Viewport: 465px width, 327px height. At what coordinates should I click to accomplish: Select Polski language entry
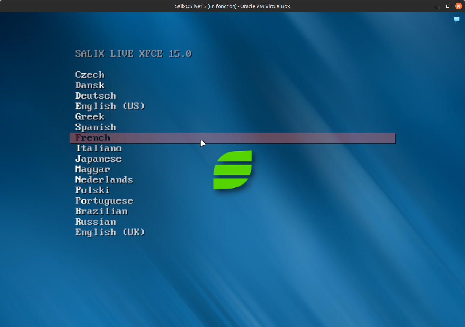click(x=92, y=190)
